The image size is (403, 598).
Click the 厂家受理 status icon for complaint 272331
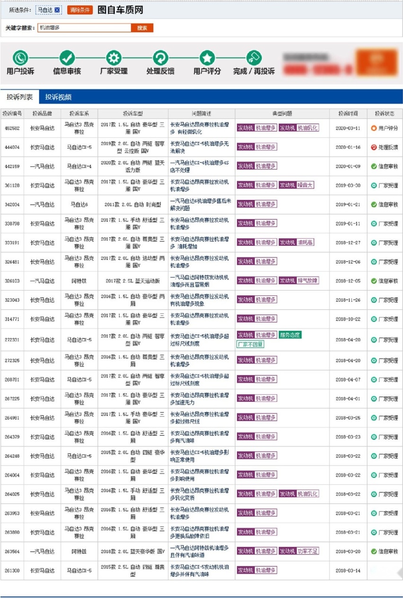pyautogui.click(x=374, y=339)
